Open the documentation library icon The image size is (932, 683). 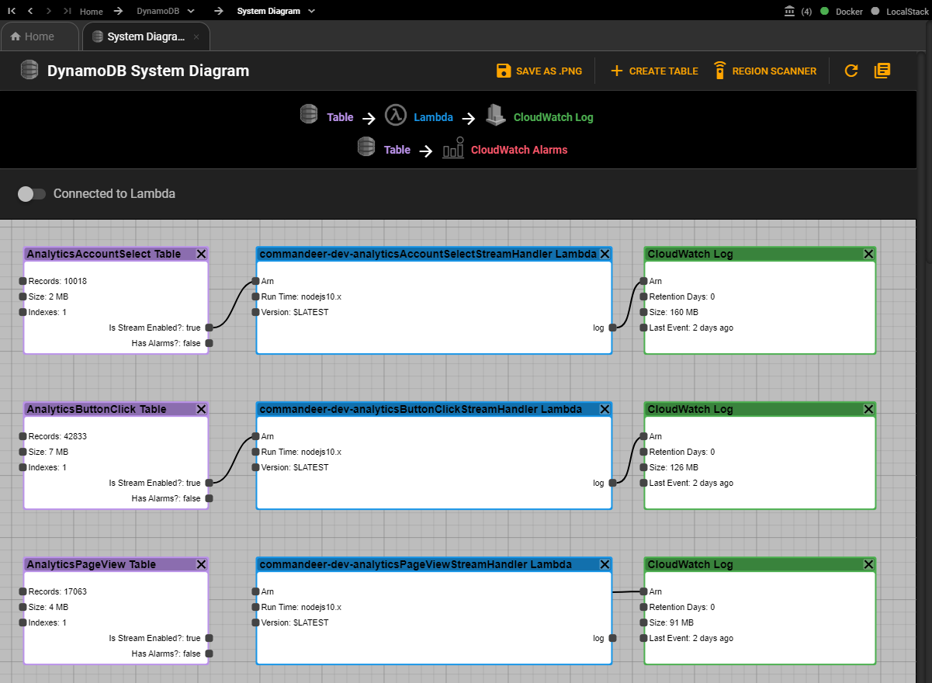882,71
